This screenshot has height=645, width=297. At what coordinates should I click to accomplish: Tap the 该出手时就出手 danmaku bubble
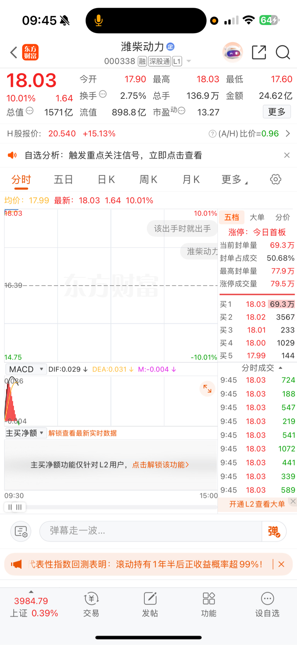coord(182,229)
